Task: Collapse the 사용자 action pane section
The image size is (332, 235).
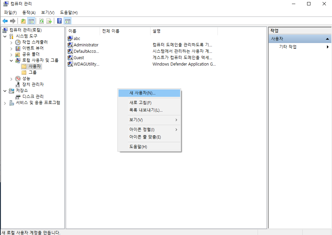Action: pyautogui.click(x=327, y=39)
